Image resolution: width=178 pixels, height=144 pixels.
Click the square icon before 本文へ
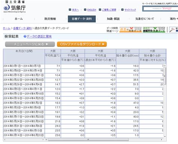point(70,10)
